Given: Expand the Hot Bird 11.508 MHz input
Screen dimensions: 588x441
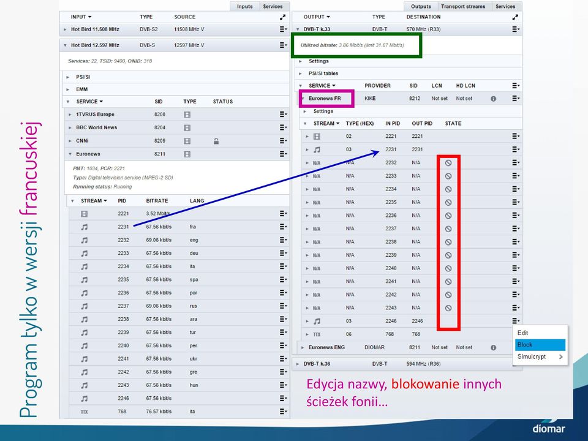Looking at the screenshot, I should tap(65, 29).
